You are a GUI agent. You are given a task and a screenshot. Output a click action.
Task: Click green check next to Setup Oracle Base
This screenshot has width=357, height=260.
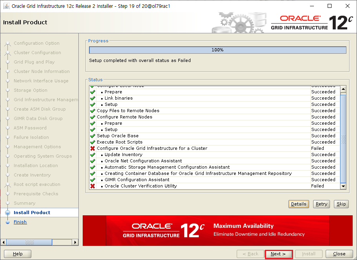pos(92,136)
